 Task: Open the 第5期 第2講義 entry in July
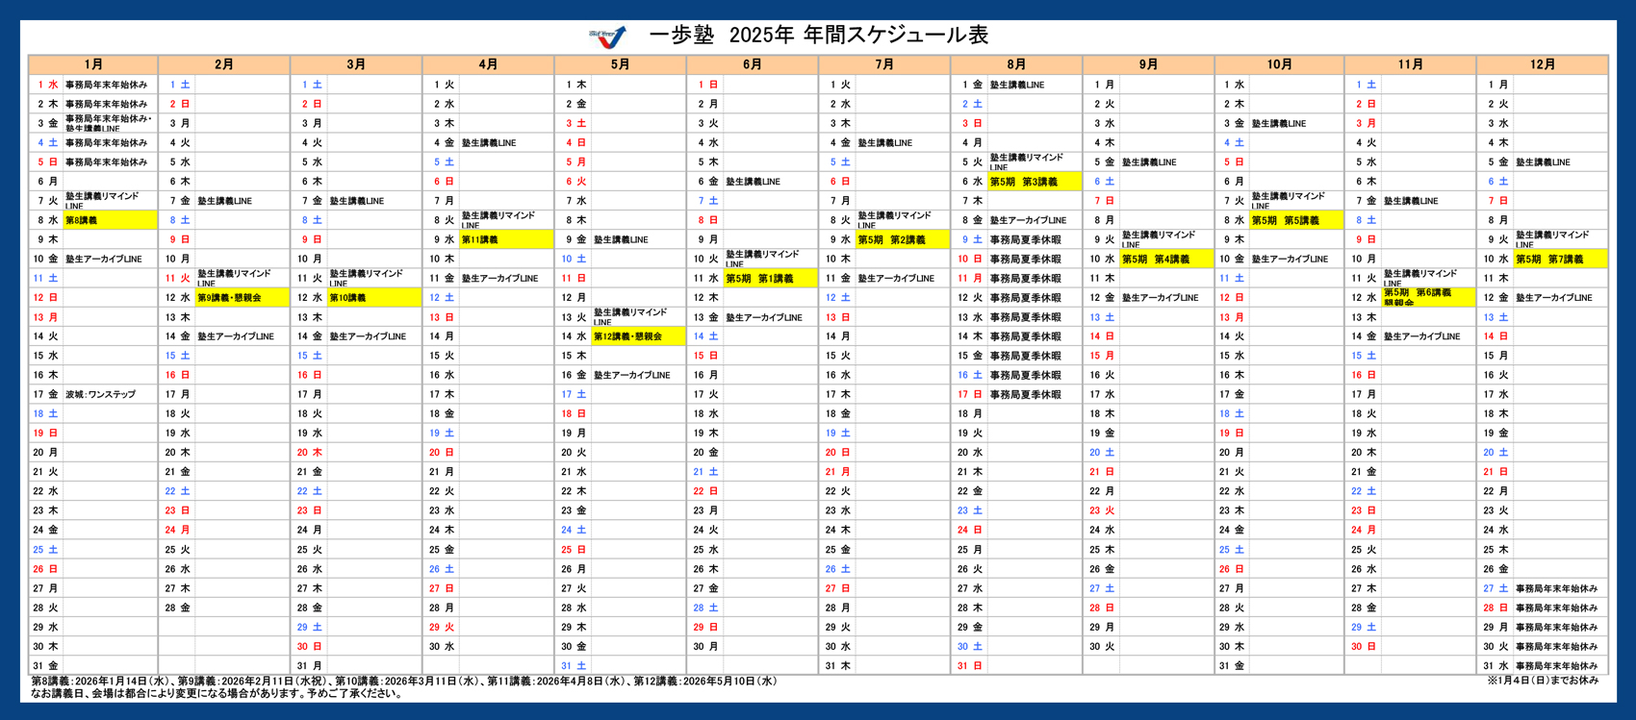click(901, 239)
